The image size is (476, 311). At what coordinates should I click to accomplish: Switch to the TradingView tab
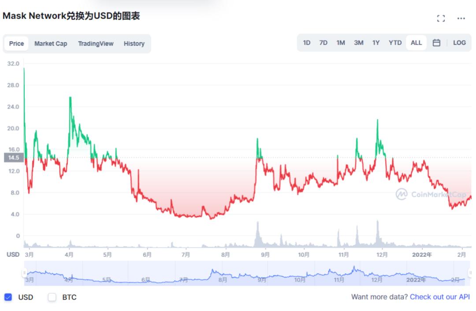click(96, 44)
